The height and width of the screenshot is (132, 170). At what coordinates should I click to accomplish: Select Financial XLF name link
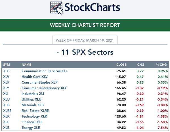[x=32, y=122]
